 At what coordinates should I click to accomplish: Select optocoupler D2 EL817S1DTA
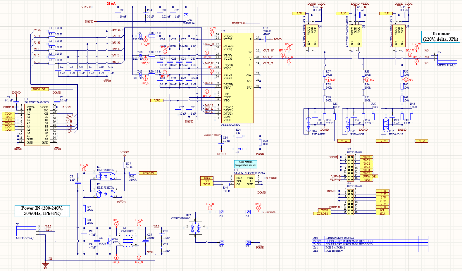106,194
